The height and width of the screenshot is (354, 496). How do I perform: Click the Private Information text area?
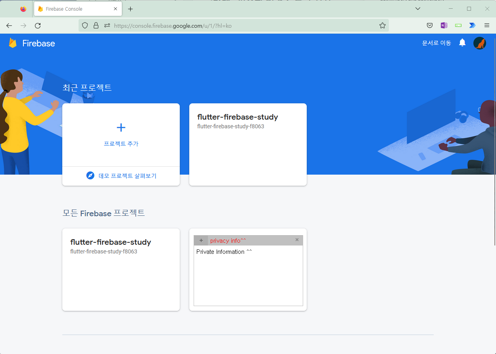[248, 276]
